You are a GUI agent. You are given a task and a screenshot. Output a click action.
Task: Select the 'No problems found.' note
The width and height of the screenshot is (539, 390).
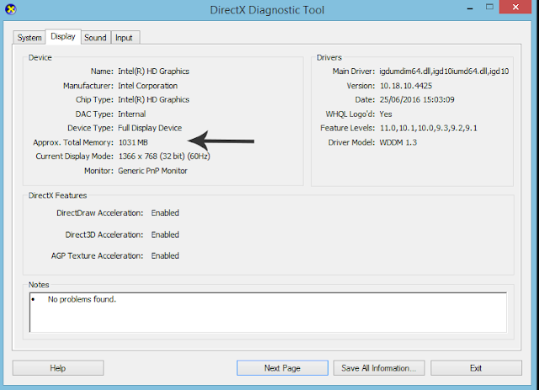(x=82, y=299)
